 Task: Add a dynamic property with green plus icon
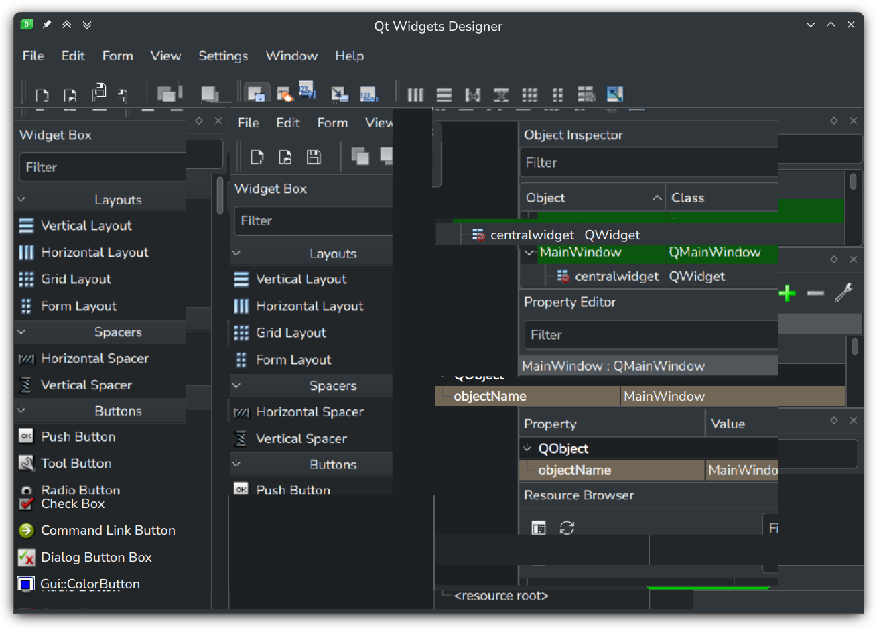click(787, 293)
